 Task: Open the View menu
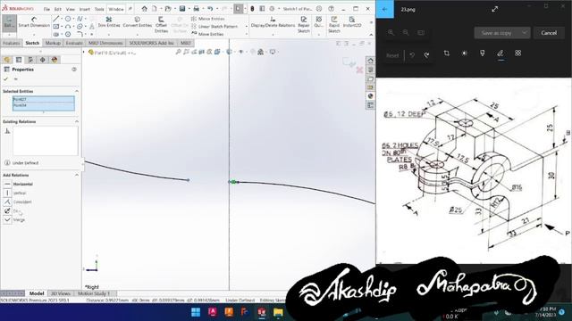pyautogui.click(x=71, y=9)
